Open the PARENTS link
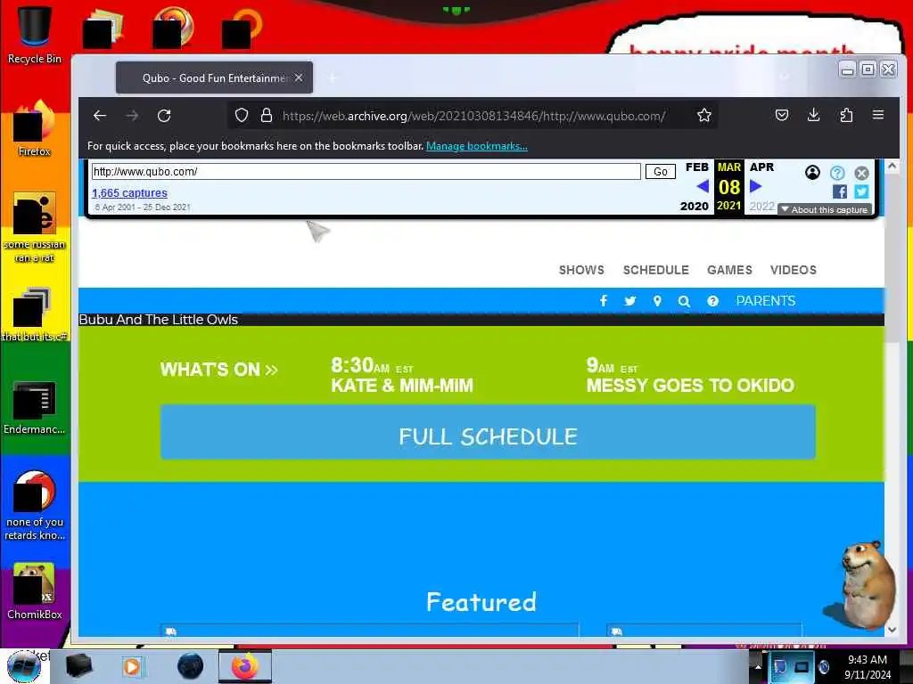Viewport: 913px width, 684px height. point(766,301)
